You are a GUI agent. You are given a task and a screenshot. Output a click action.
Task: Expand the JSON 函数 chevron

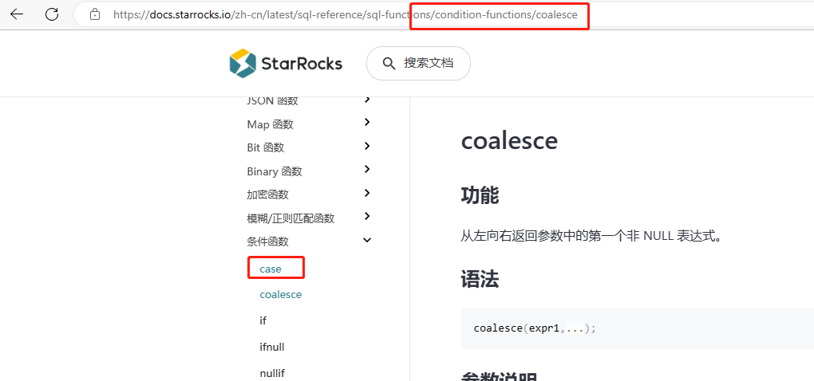(367, 100)
